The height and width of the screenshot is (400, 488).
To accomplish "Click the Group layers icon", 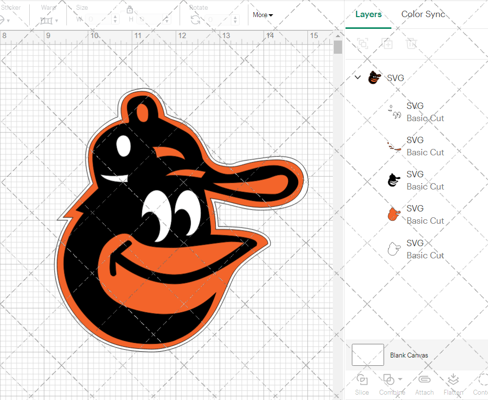I will [363, 43].
